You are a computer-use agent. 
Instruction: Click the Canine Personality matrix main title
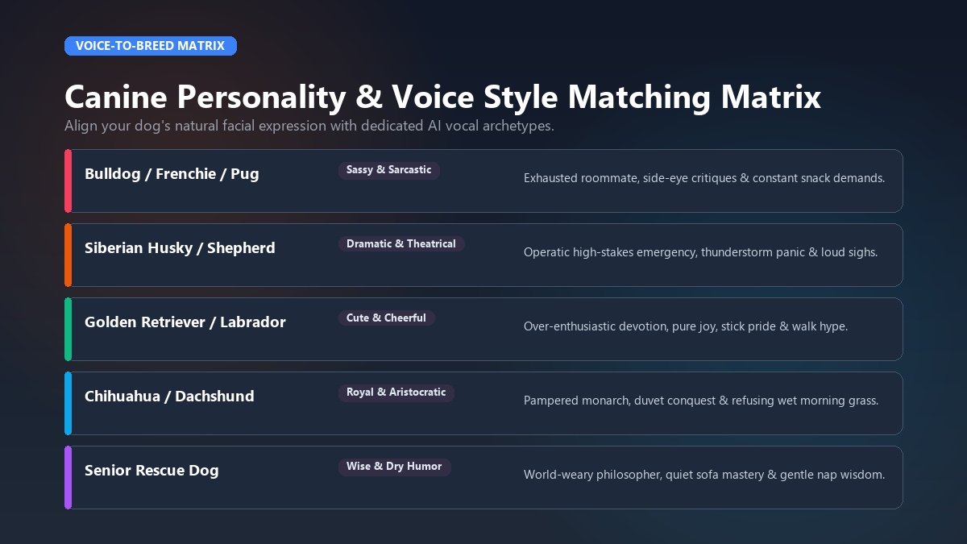[x=442, y=97]
